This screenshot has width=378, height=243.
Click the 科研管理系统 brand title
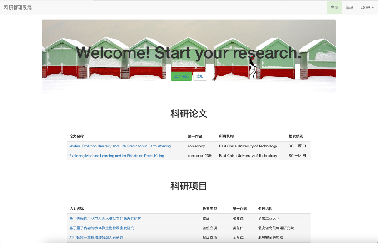(18, 7)
